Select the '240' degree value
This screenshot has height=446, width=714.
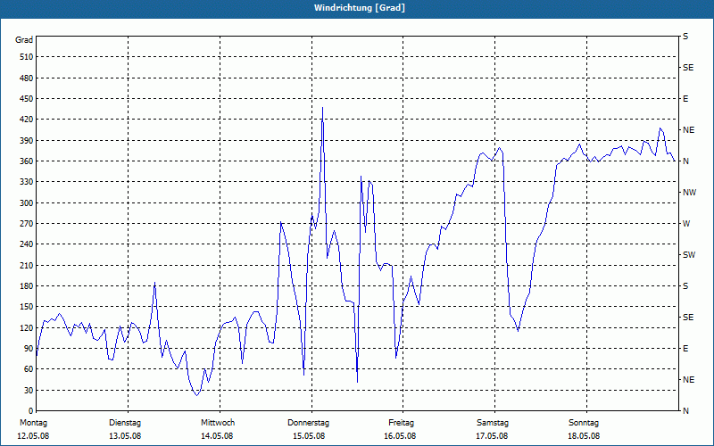point(27,244)
